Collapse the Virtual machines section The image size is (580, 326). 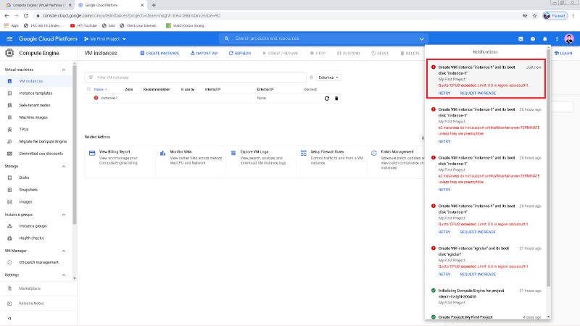tap(64, 70)
